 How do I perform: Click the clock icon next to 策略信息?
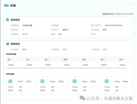pyautogui.click(x=8, y=44)
